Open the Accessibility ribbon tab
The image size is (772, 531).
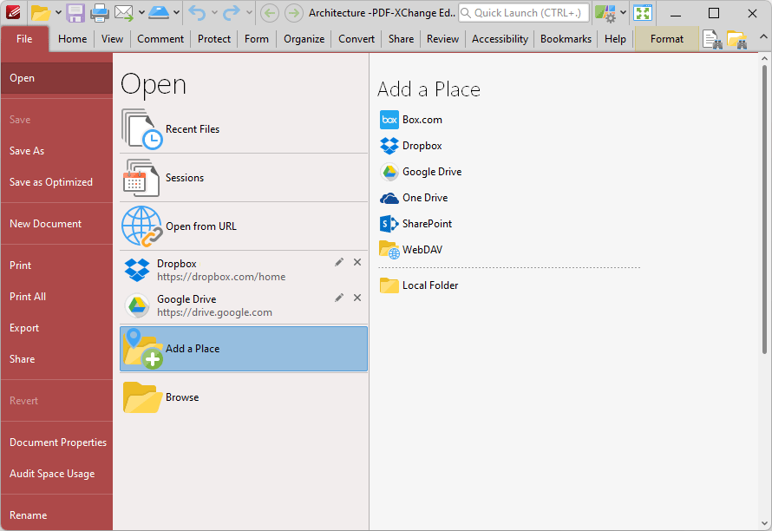click(x=500, y=39)
